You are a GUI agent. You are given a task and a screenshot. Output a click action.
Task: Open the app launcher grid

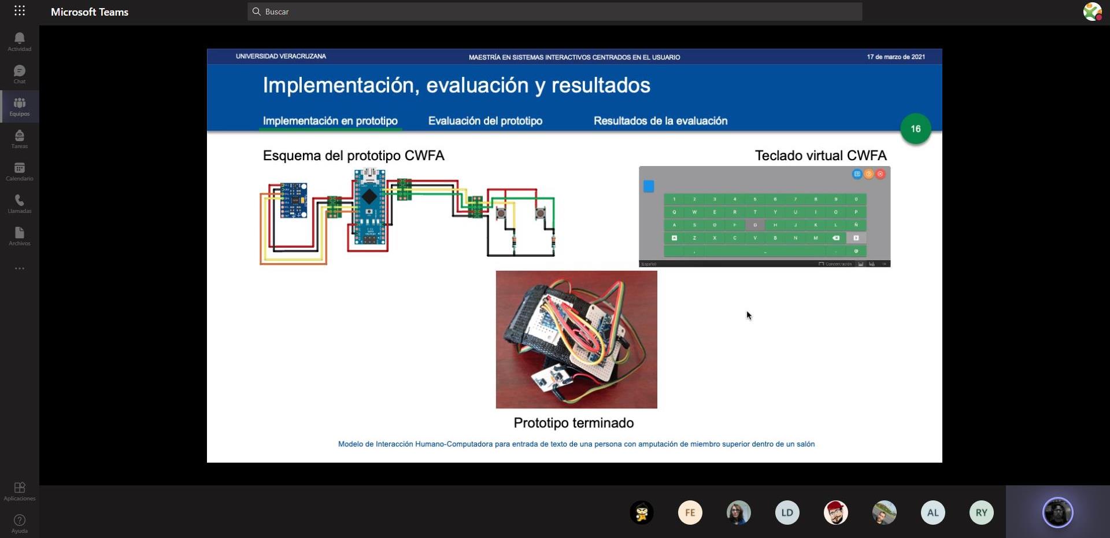tap(19, 11)
